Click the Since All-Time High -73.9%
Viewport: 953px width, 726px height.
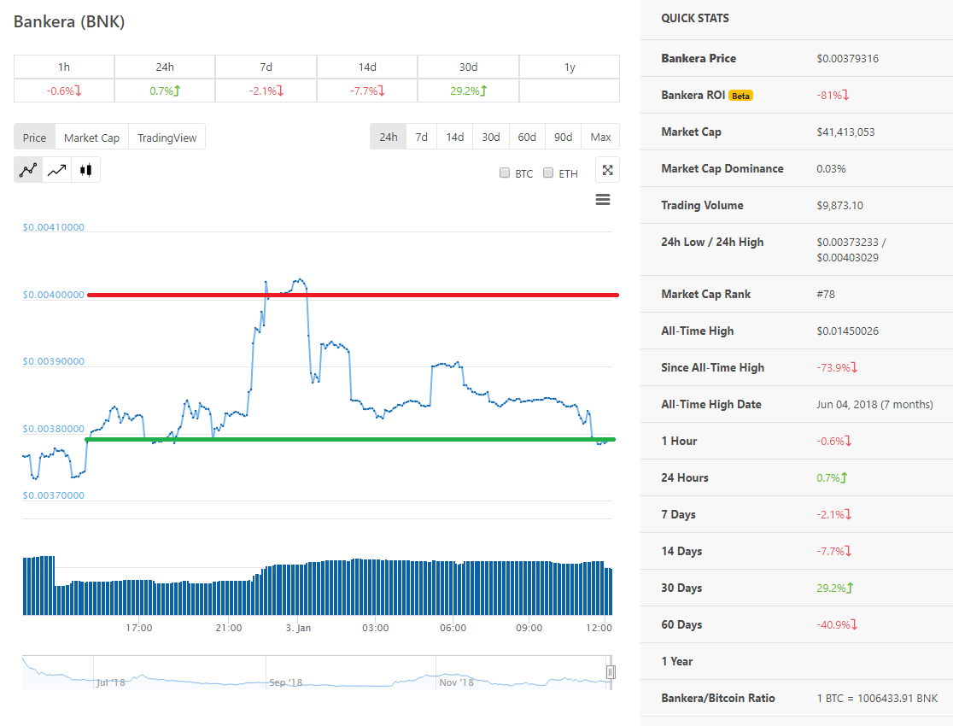click(x=837, y=367)
